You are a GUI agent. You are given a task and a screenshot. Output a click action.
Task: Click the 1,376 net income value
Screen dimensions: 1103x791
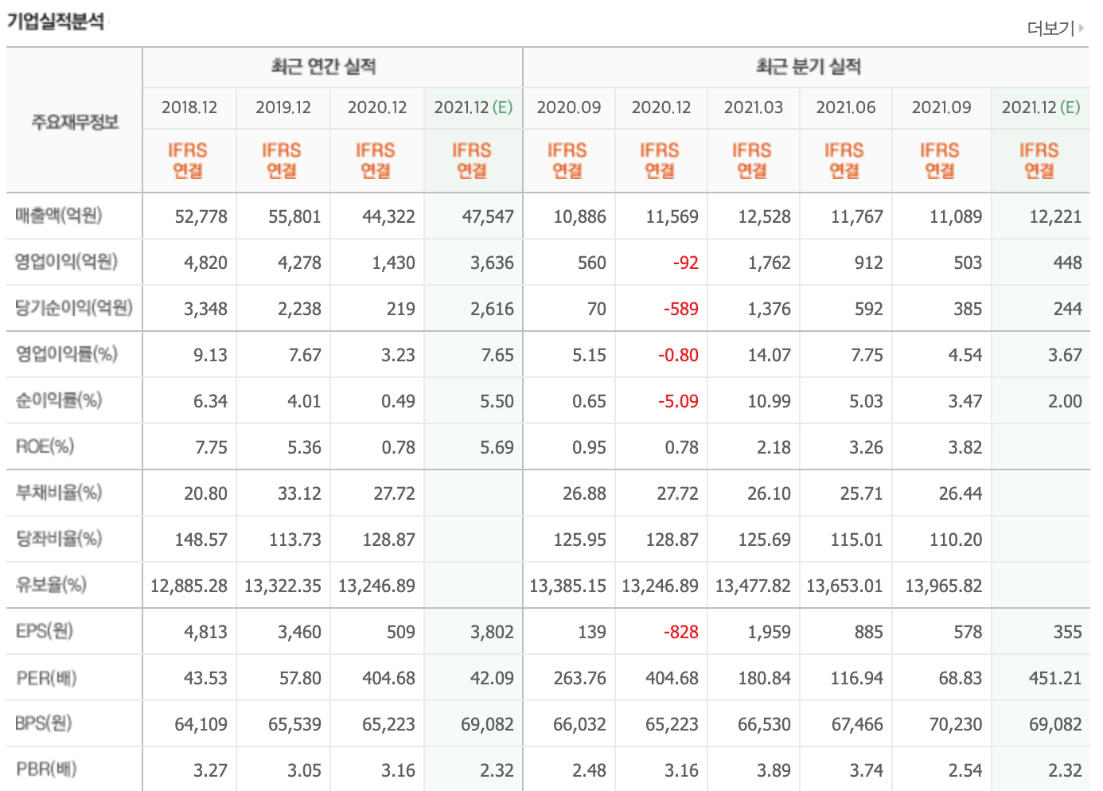click(x=770, y=309)
